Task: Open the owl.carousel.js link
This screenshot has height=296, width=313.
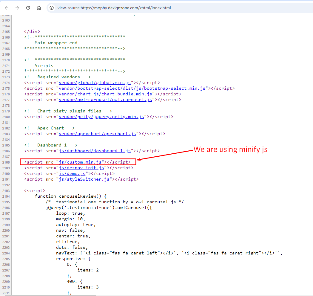Action: coord(105,100)
